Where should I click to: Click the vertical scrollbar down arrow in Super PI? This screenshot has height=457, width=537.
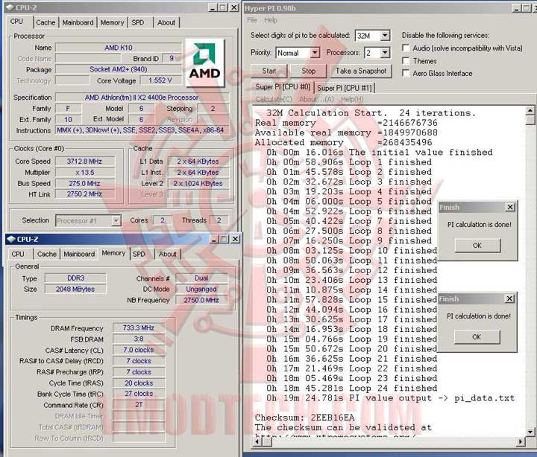(530, 432)
